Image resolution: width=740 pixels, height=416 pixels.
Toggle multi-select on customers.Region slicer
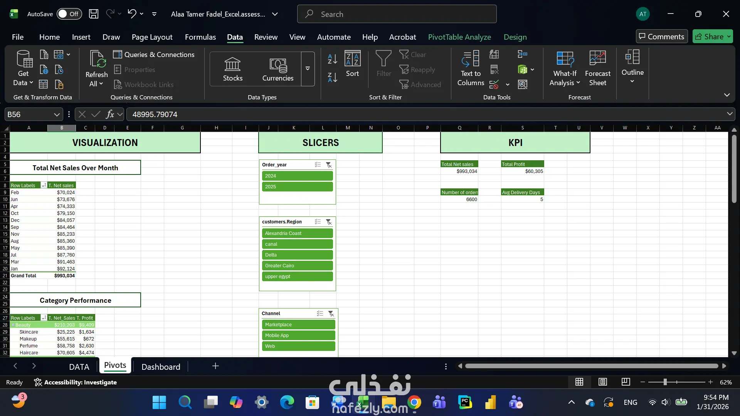click(318, 222)
